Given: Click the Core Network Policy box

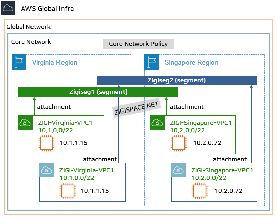Looking at the screenshot, I should pos(138,44).
